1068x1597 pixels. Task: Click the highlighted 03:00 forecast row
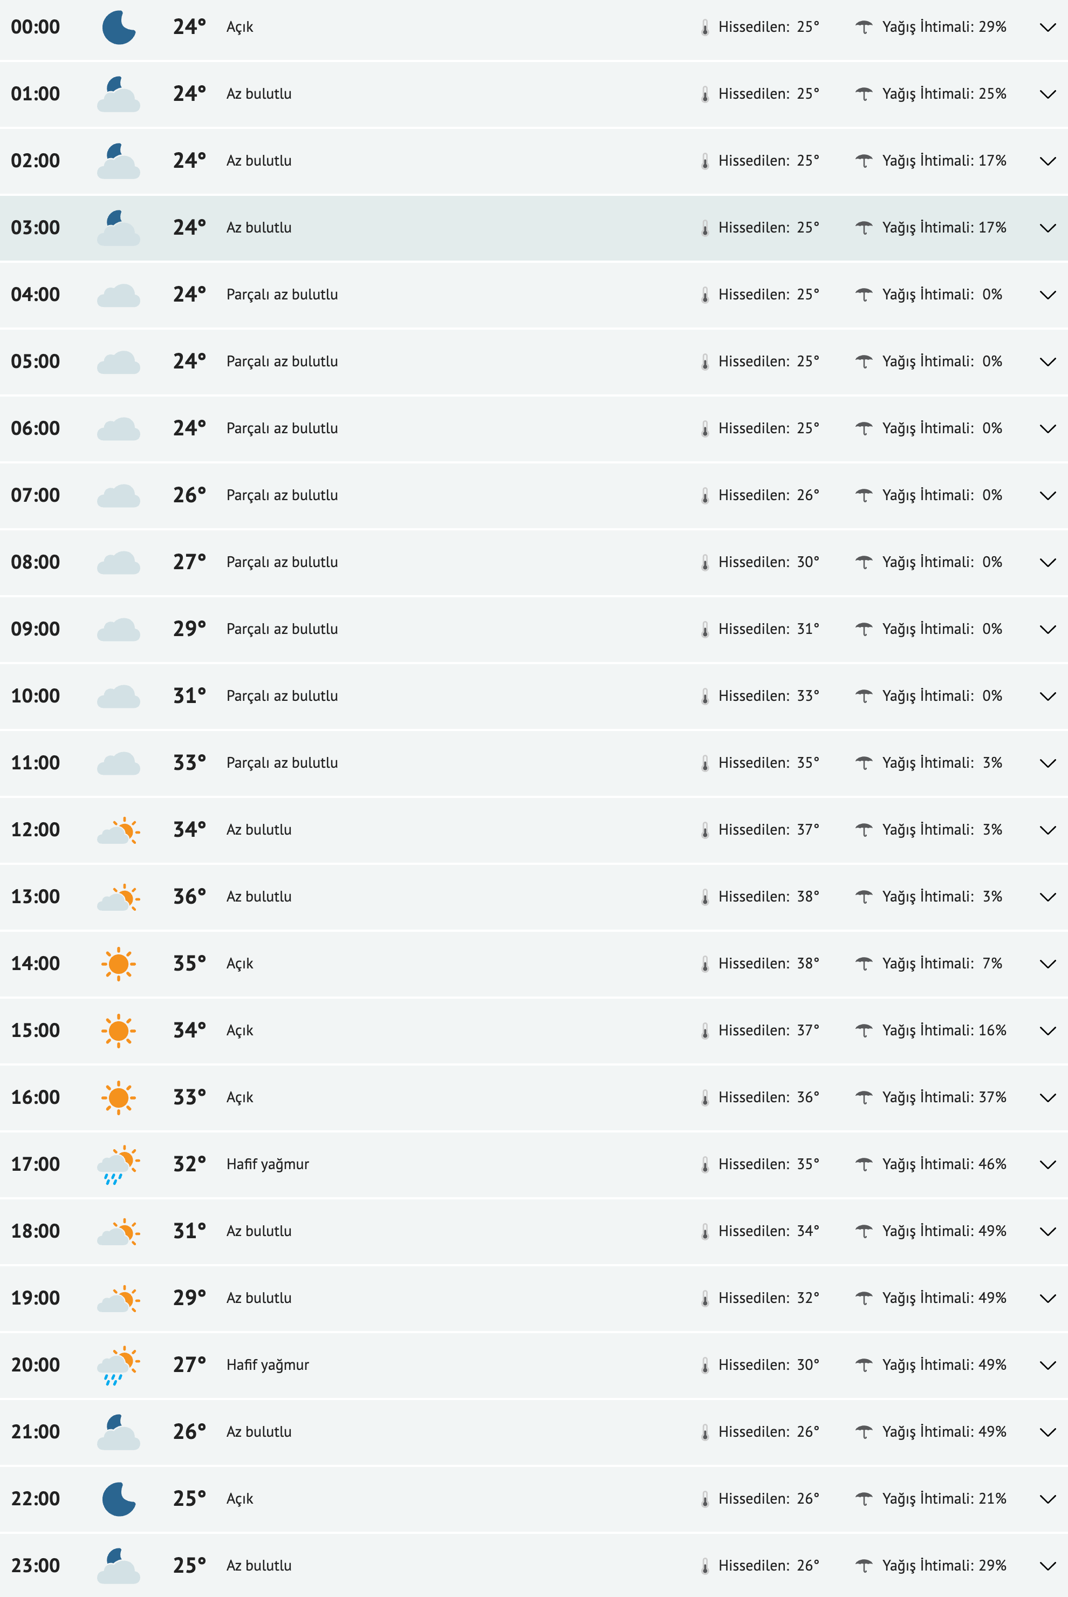click(x=477, y=228)
